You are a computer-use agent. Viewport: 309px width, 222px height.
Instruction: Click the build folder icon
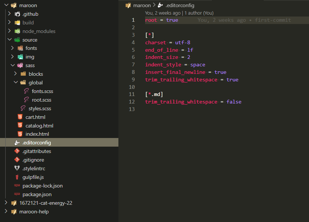17,22
